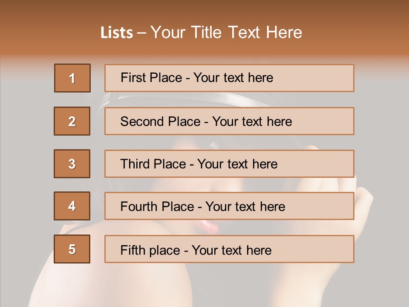Screen dimensions: 409x307
Task: Click 'Your Title Text Here' in heading
Action: pos(226,32)
